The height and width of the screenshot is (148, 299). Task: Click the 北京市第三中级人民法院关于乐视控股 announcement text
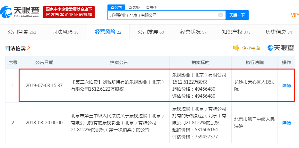[117, 123]
